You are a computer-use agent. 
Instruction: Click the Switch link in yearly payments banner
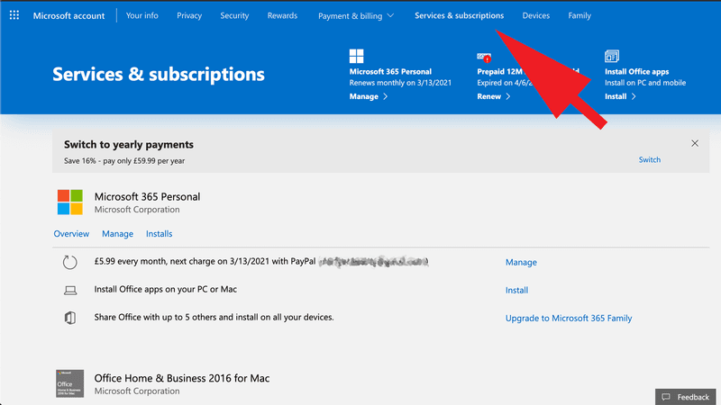pos(649,160)
